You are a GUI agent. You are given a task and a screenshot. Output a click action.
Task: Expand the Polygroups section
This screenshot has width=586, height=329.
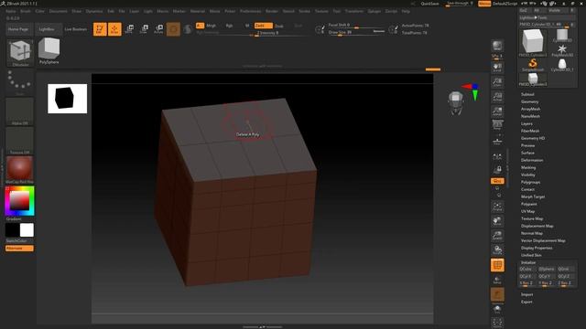pyautogui.click(x=530, y=182)
